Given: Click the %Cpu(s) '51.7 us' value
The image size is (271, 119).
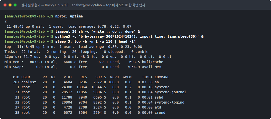Looking at the screenshot, I should point(32,57).
